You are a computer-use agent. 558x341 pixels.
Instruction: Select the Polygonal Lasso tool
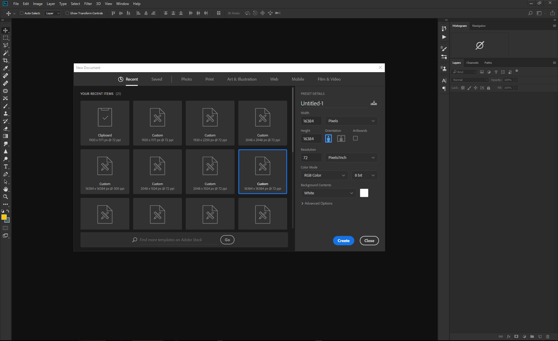coord(6,45)
